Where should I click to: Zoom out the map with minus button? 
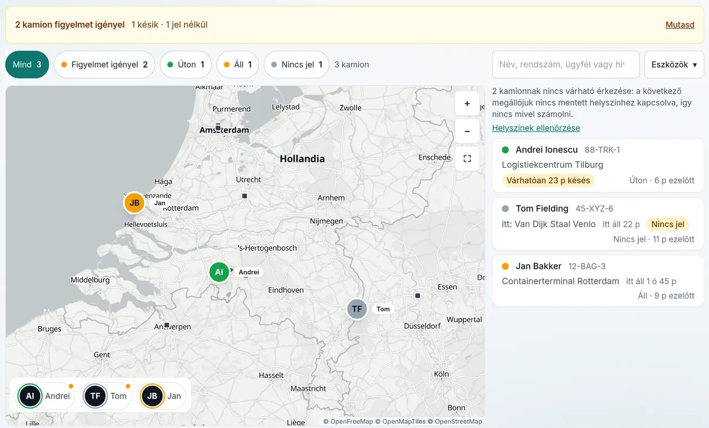tap(467, 131)
